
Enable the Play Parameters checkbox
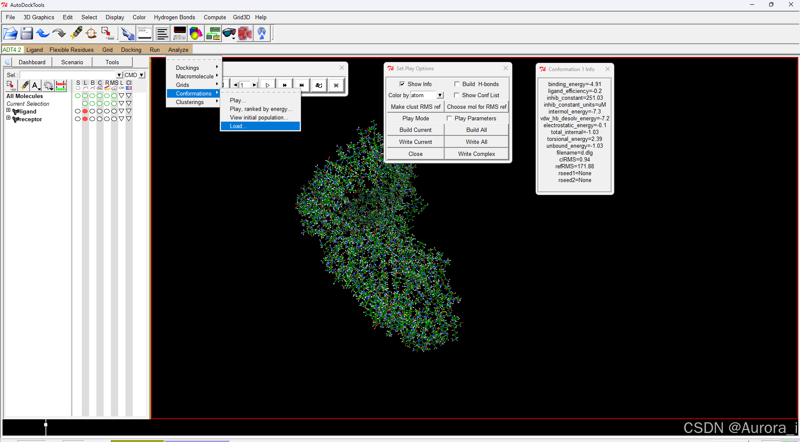[x=449, y=118]
